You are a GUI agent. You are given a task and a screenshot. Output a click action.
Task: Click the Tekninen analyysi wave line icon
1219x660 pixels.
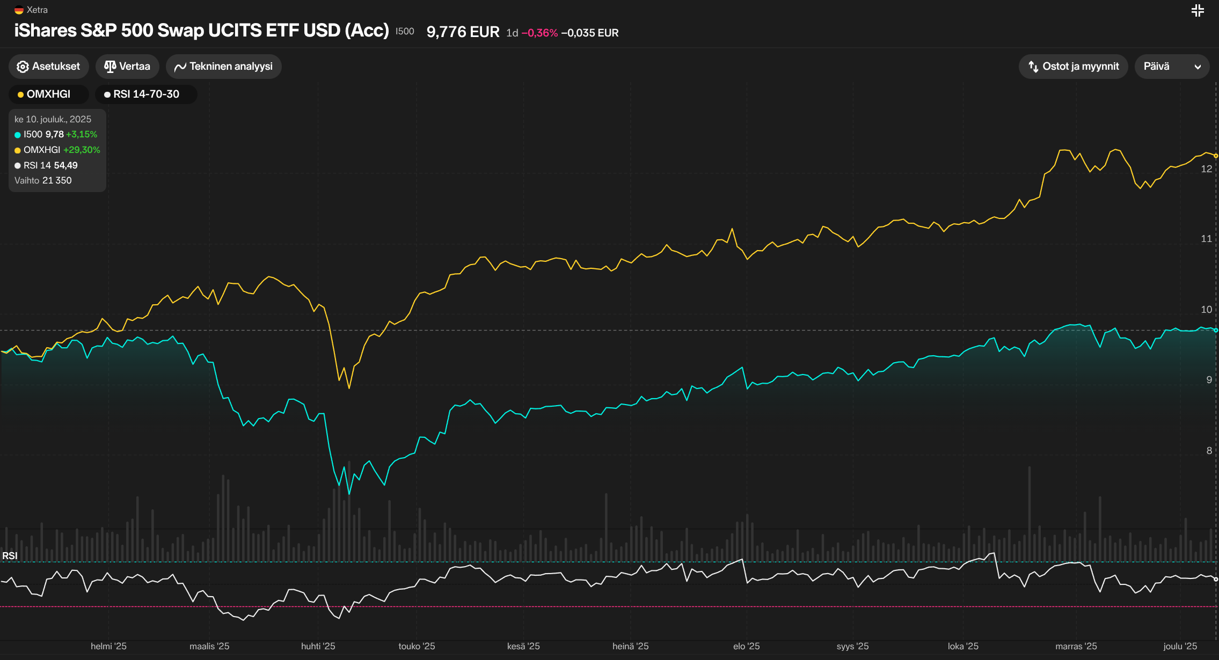pos(180,67)
